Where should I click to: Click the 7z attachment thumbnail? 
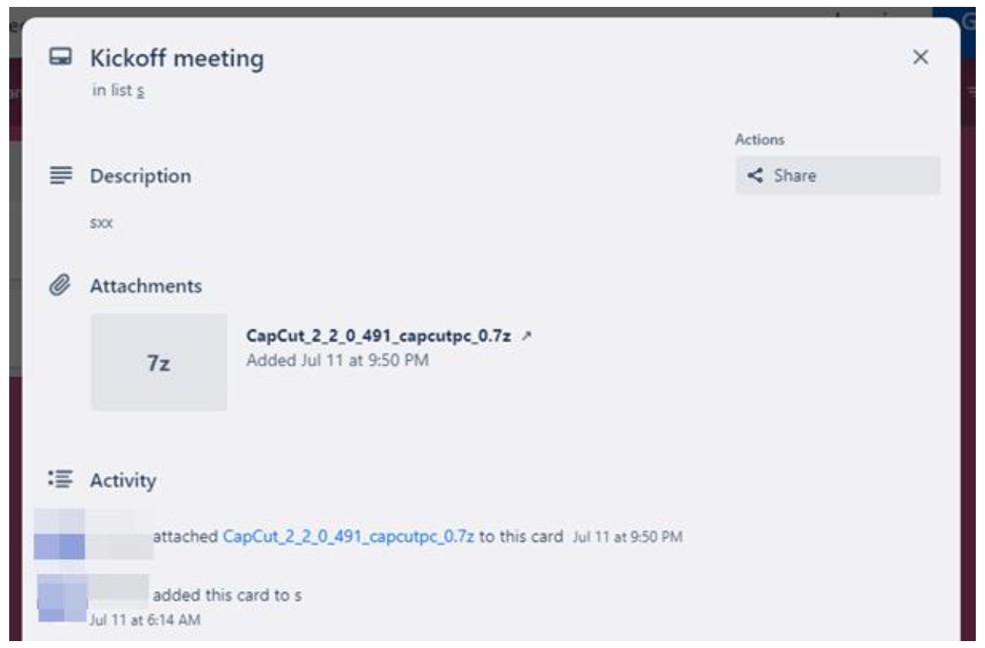pos(159,362)
